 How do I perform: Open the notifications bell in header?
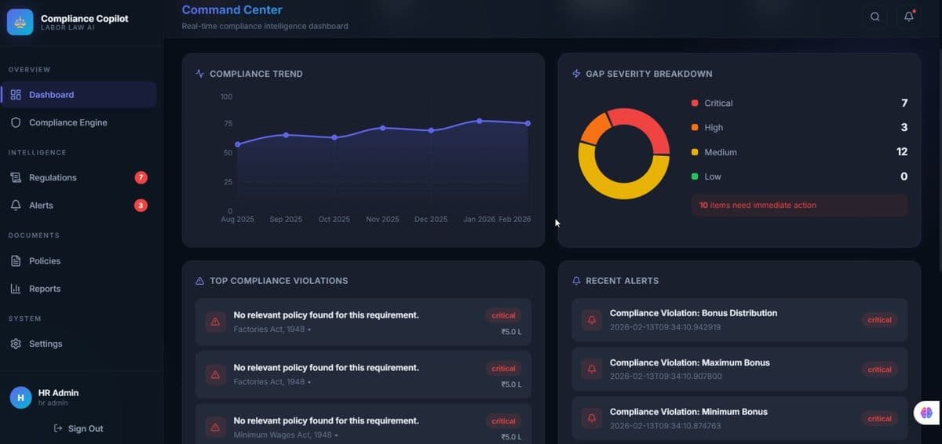(908, 16)
